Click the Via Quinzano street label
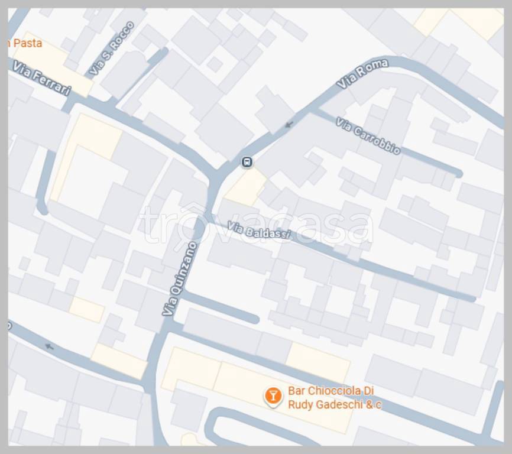This screenshot has height=454, width=512. 180,279
